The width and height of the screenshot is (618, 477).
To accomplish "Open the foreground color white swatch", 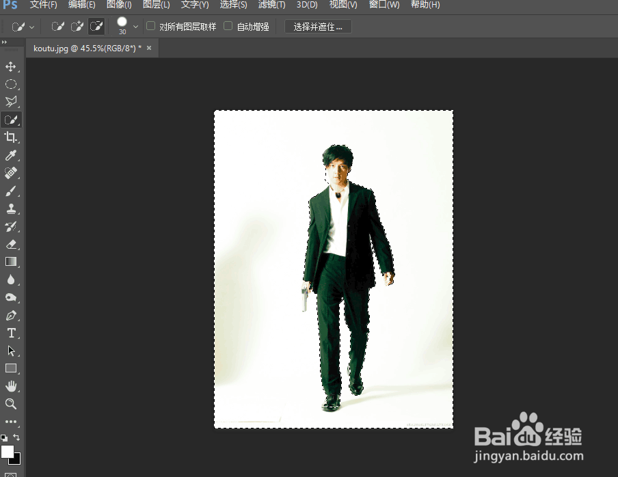I will 7,452.
